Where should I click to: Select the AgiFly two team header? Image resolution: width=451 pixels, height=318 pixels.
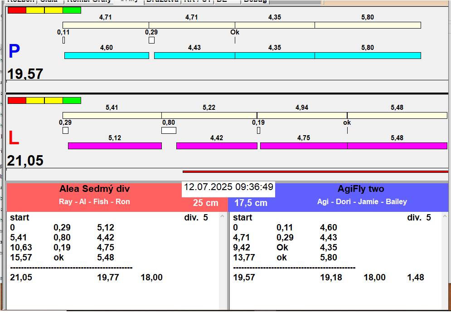coord(360,189)
